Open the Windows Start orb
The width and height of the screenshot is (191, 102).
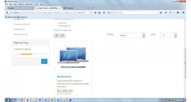(x=8, y=100)
